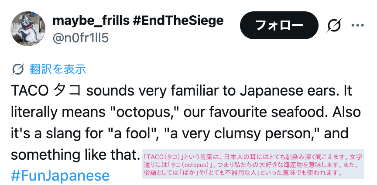Click the pink Japanese translation overlay box
Viewport: 377px width, 185px height.
[253, 164]
